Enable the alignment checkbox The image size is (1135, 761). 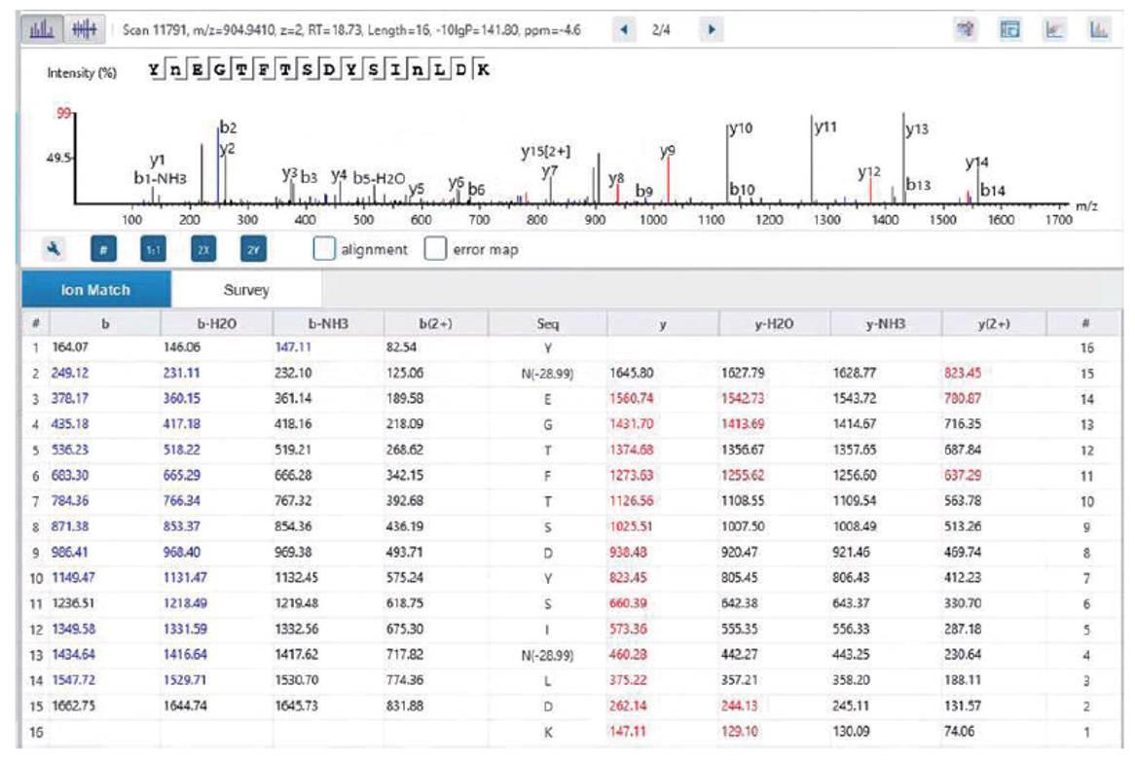tap(324, 249)
